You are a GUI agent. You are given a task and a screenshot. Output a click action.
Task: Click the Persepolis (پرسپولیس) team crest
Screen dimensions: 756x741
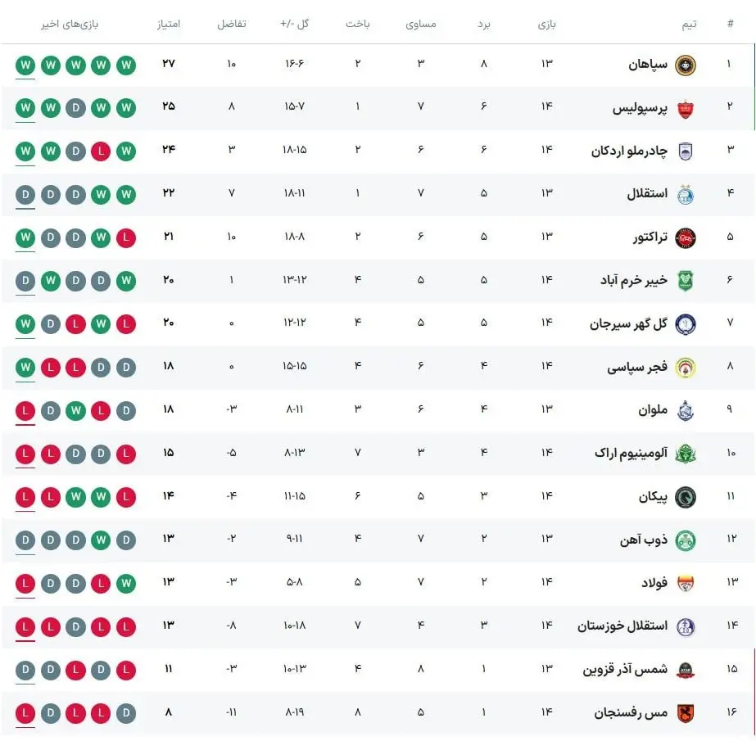(685, 107)
